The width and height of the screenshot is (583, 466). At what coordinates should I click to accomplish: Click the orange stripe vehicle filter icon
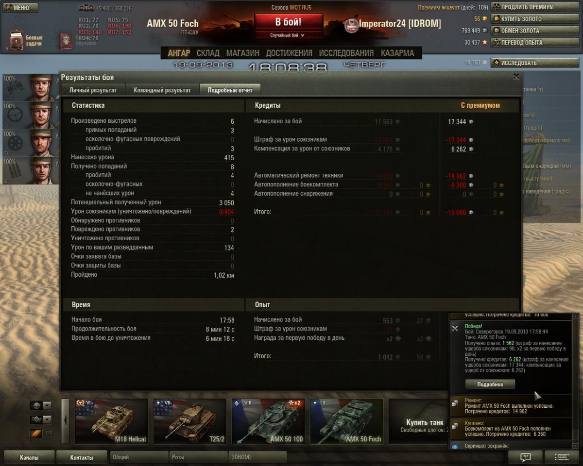pos(36,433)
